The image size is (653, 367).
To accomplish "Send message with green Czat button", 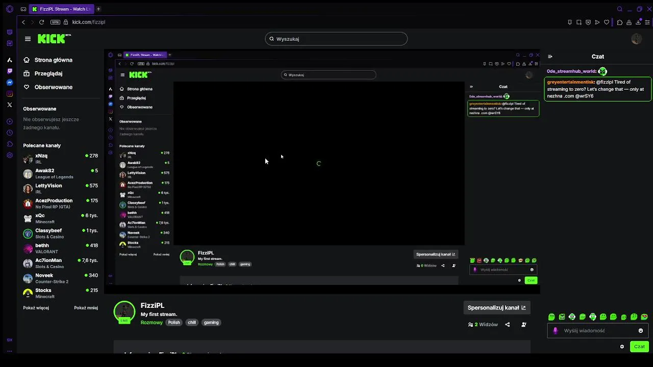I will [639, 347].
